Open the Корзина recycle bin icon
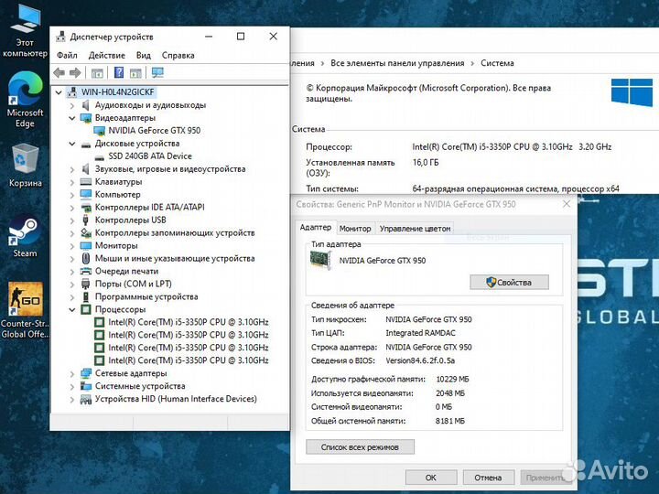Screen dimensions: 659x494 25,165
